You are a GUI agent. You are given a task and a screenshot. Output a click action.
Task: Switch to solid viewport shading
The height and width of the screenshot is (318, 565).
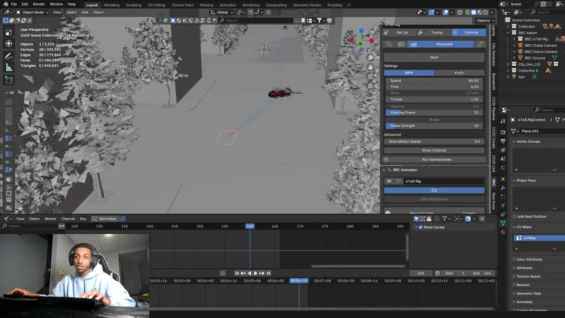474,12
